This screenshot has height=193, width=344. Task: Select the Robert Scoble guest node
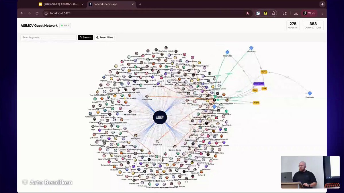click(147, 96)
